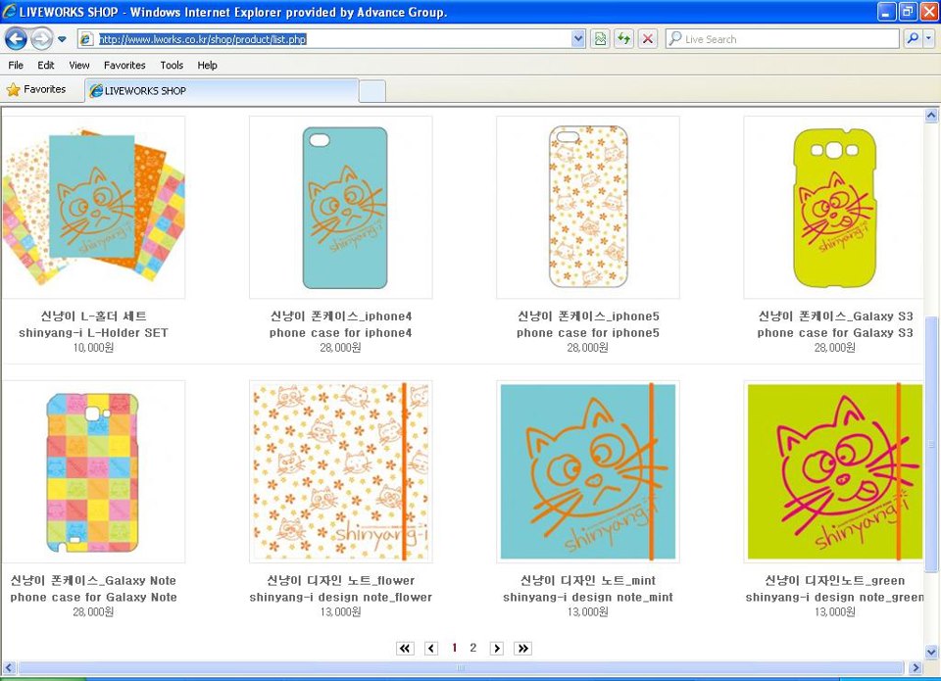Open the flower iphone5 phone case image
The width and height of the screenshot is (941, 681).
588,207
